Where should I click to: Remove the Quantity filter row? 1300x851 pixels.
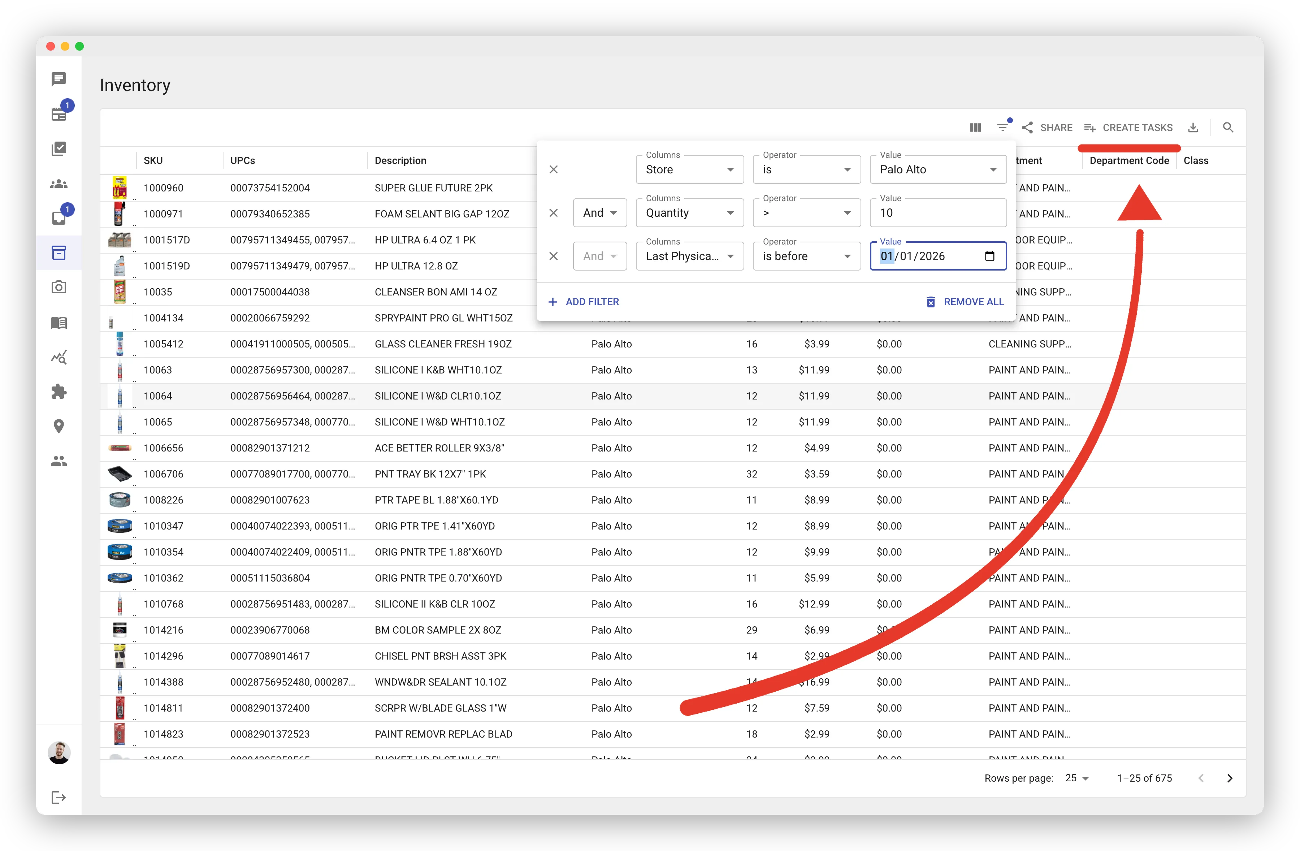click(553, 213)
